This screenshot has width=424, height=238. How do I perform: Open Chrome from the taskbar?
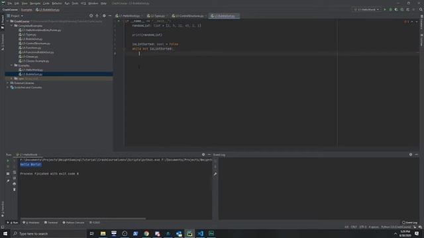pos(146,233)
